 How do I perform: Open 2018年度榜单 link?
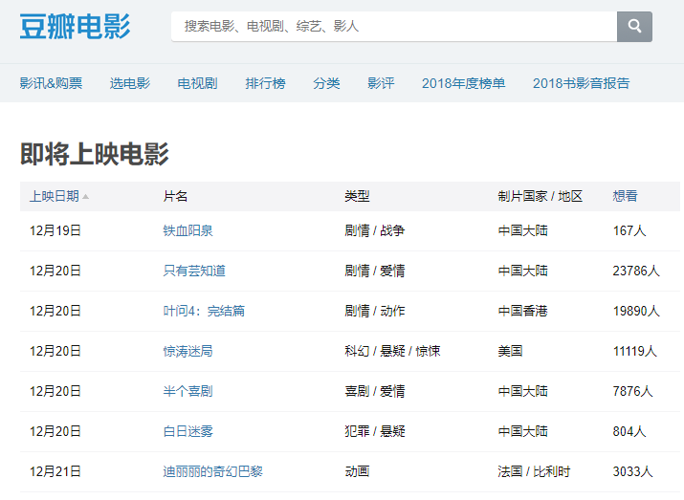463,83
